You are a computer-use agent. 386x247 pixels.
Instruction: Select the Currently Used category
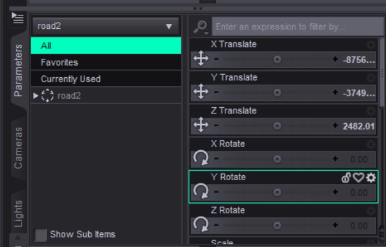click(106, 79)
